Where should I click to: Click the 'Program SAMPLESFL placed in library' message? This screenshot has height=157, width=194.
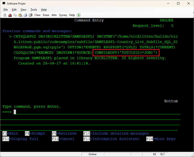90,58
